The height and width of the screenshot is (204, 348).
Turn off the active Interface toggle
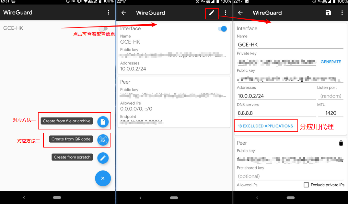[222, 29]
